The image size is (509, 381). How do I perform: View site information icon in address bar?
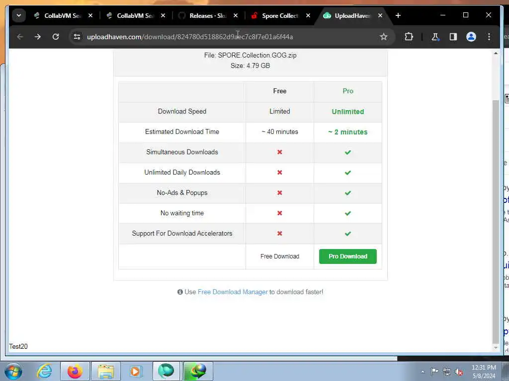pyautogui.click(x=77, y=37)
